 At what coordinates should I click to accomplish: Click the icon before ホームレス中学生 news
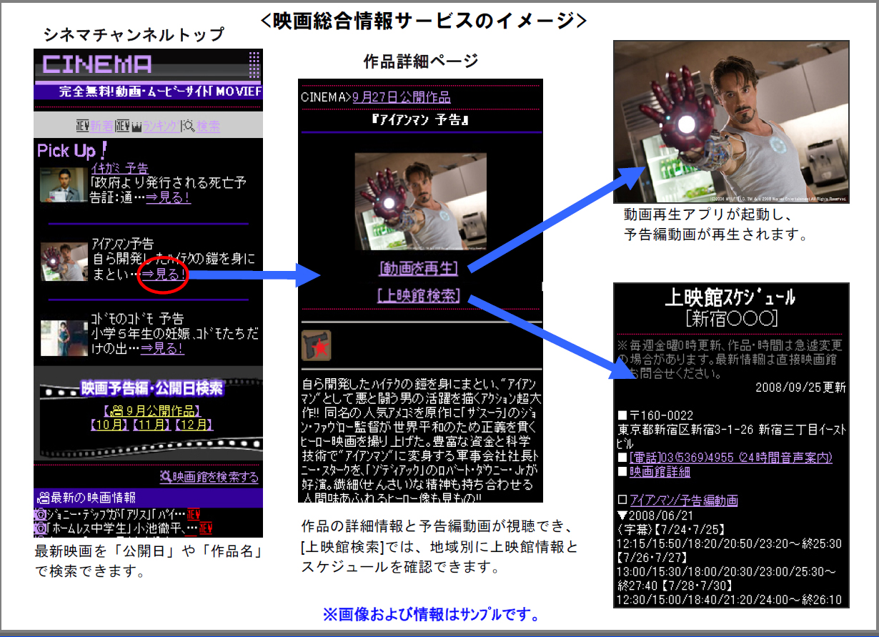[x=41, y=529]
